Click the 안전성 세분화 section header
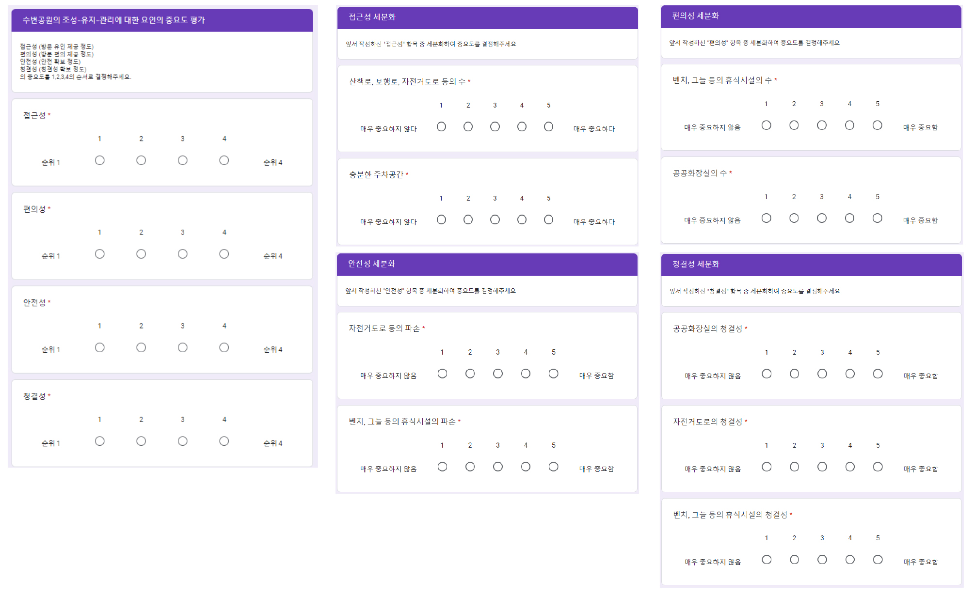Viewport: 975px width, 594px height. [x=371, y=264]
